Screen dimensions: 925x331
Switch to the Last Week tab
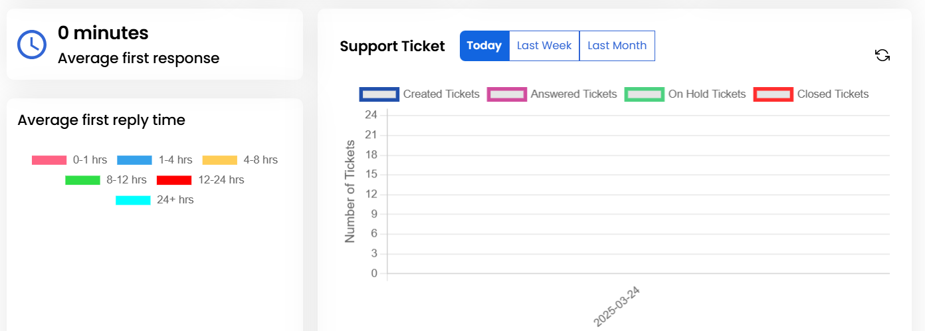pyautogui.click(x=544, y=46)
